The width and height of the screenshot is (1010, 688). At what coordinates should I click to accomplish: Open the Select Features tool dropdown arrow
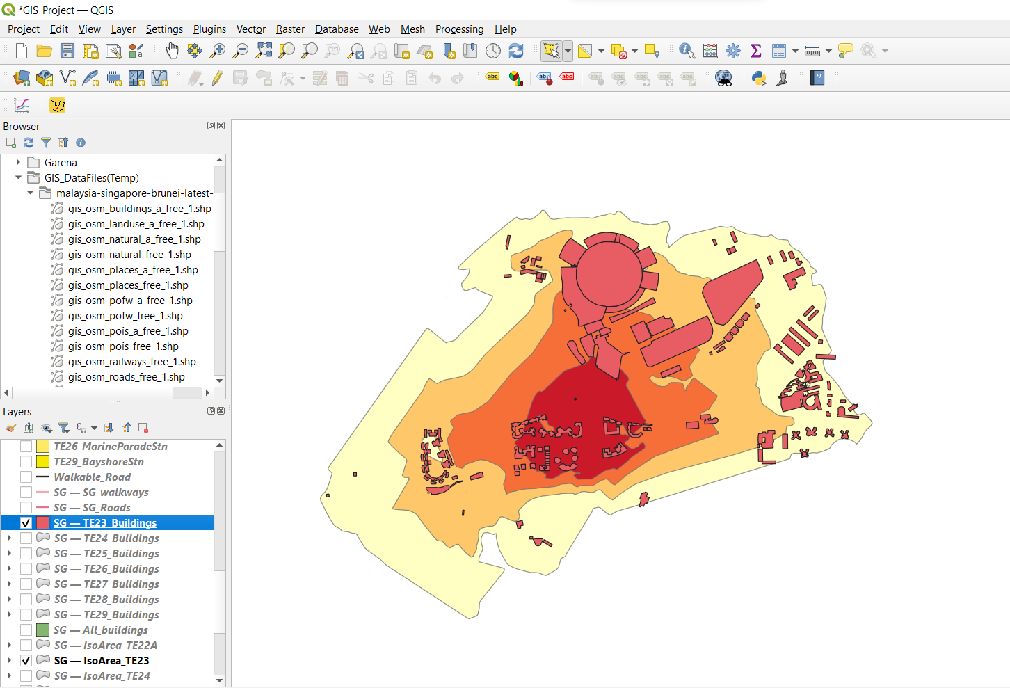pyautogui.click(x=568, y=51)
